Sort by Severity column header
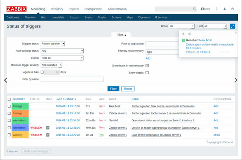 [19, 99]
